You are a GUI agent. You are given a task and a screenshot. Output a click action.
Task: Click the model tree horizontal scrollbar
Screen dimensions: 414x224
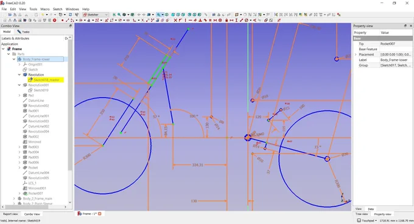coord(26,207)
